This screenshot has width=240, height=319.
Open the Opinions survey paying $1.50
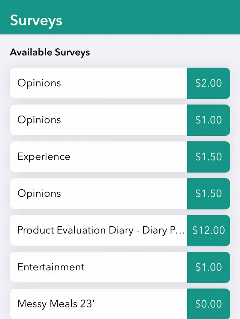39,193
